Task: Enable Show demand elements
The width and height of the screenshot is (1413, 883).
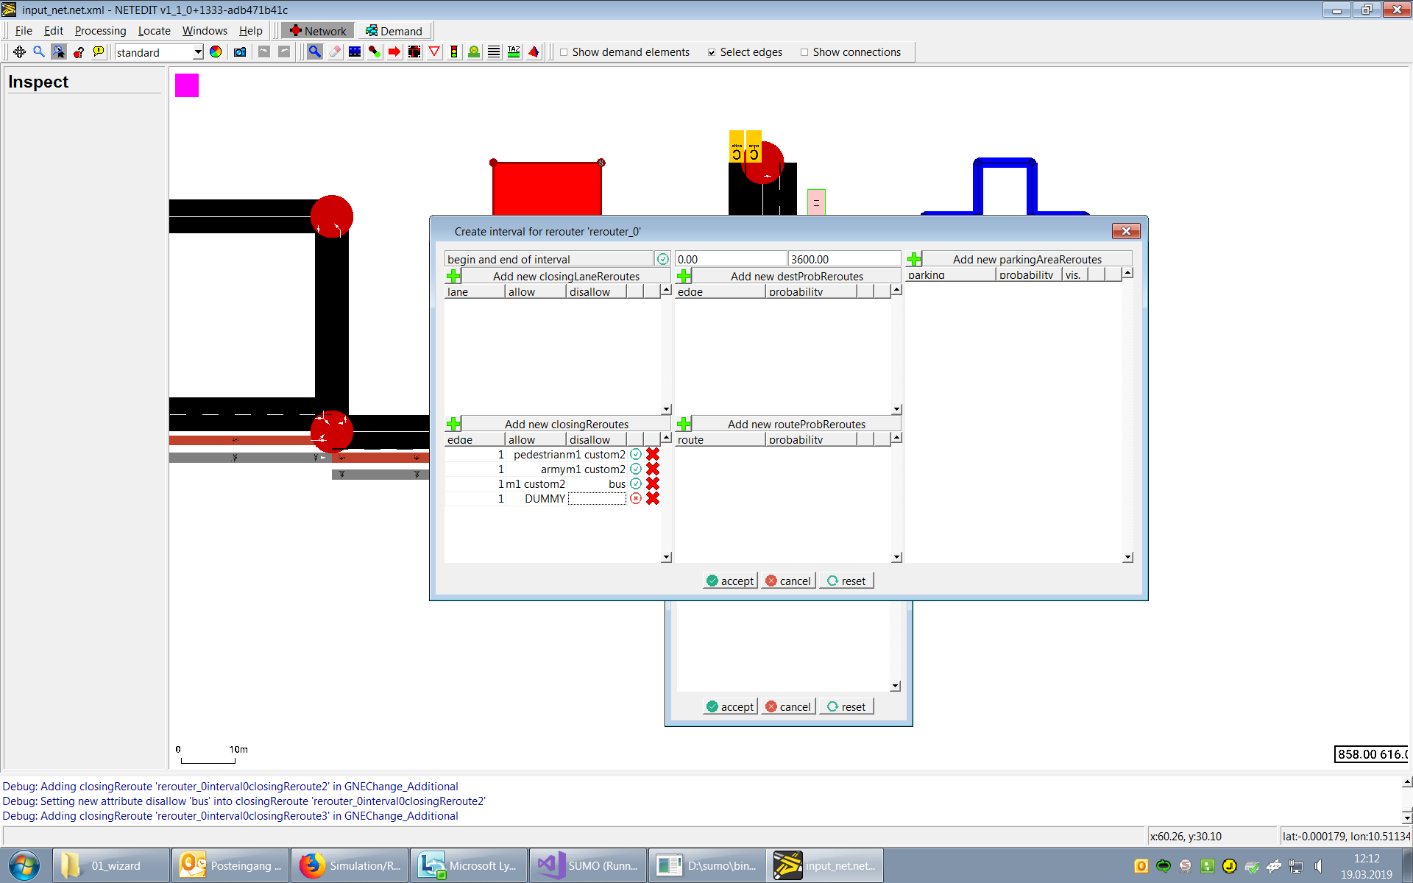Action: [563, 52]
